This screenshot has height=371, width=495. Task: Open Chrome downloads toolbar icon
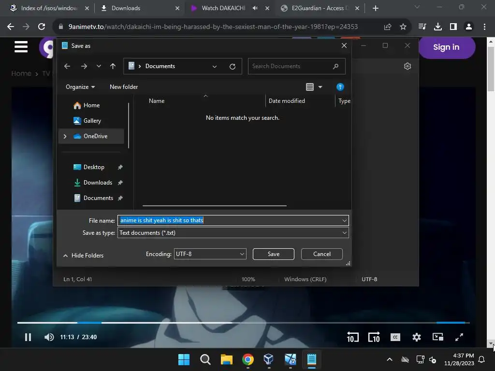pyautogui.click(x=437, y=27)
